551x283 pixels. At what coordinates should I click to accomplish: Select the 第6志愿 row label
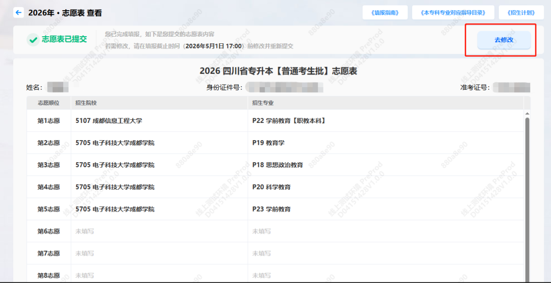(x=48, y=231)
